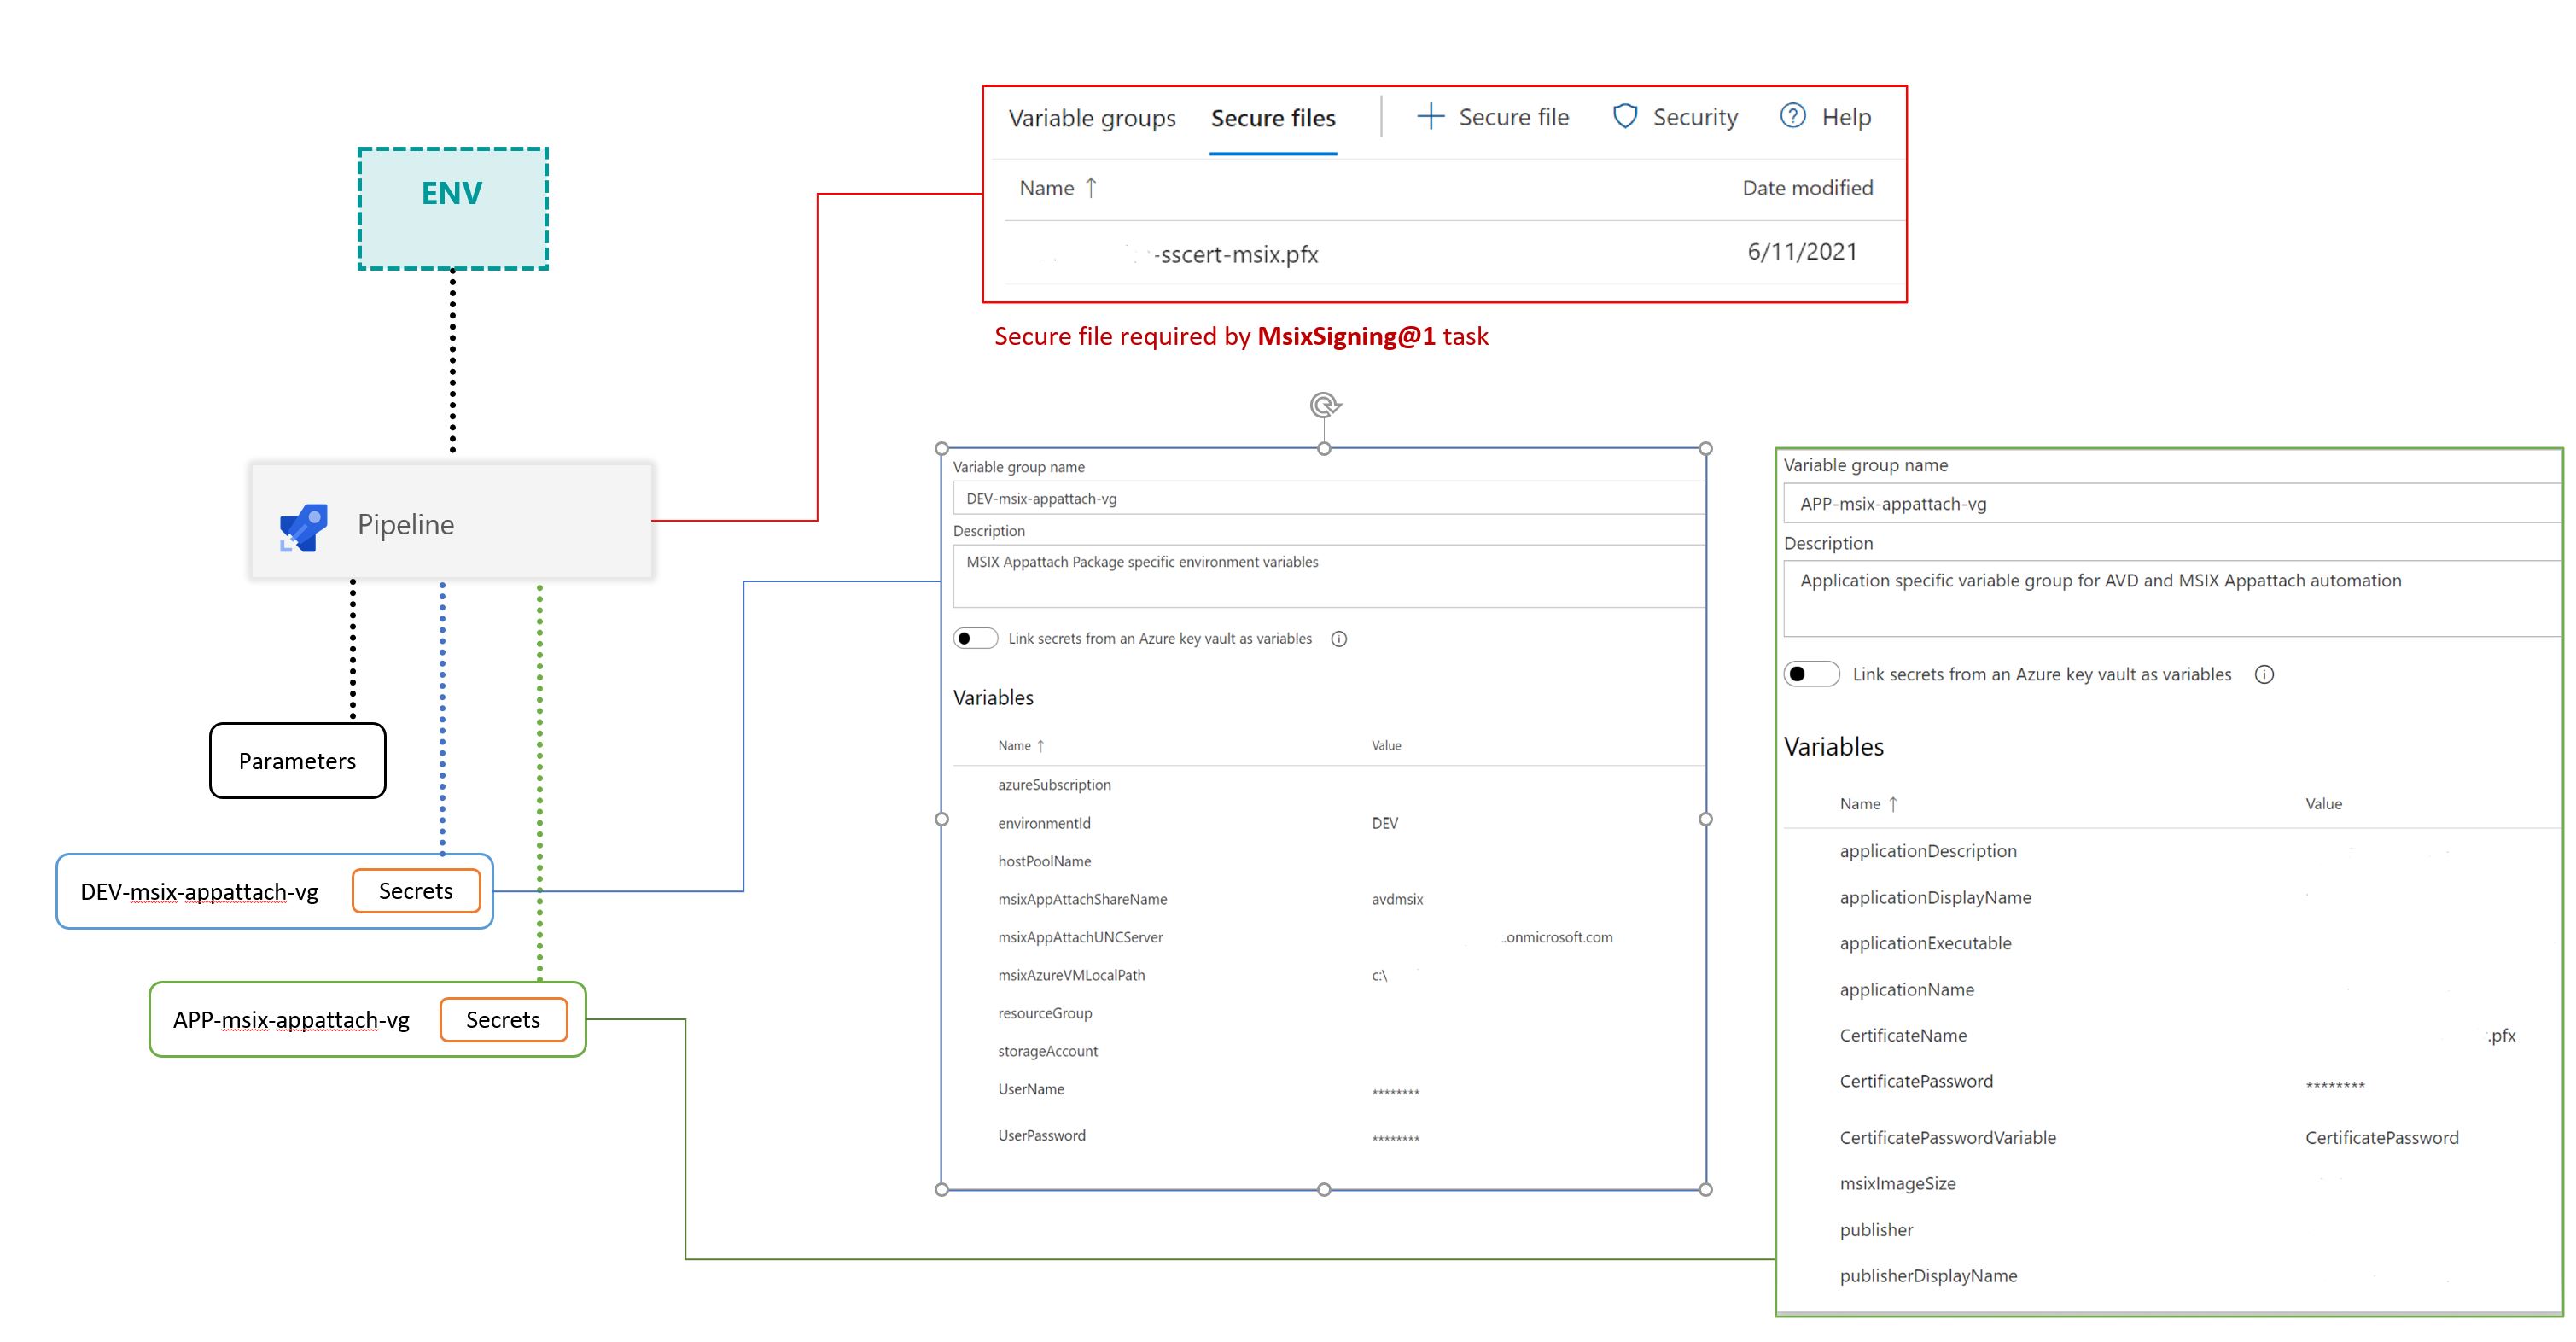The image size is (2576, 1342).
Task: Click the plus icon beside Secure file
Action: click(1430, 117)
